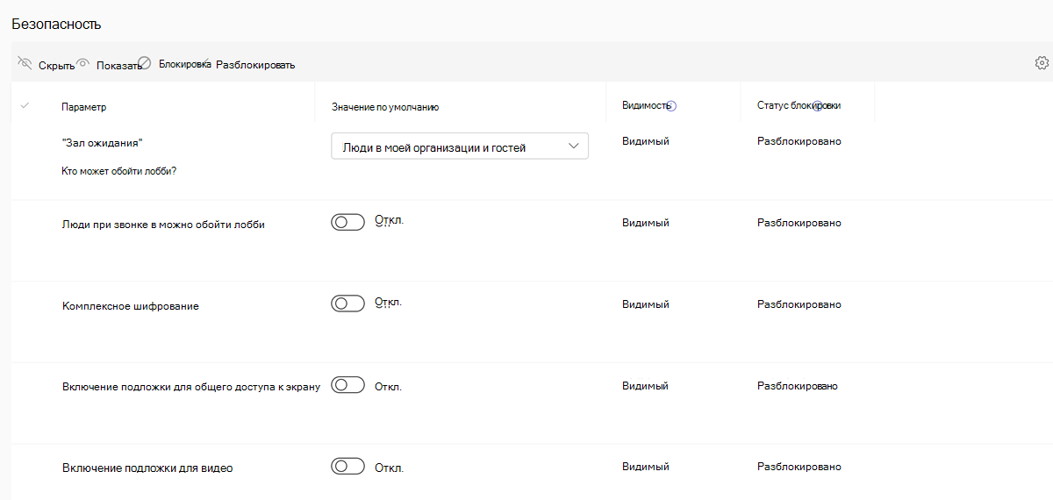Click the Разблокировать toolbar command
Viewport: 1053px width, 500px height.
coord(255,65)
